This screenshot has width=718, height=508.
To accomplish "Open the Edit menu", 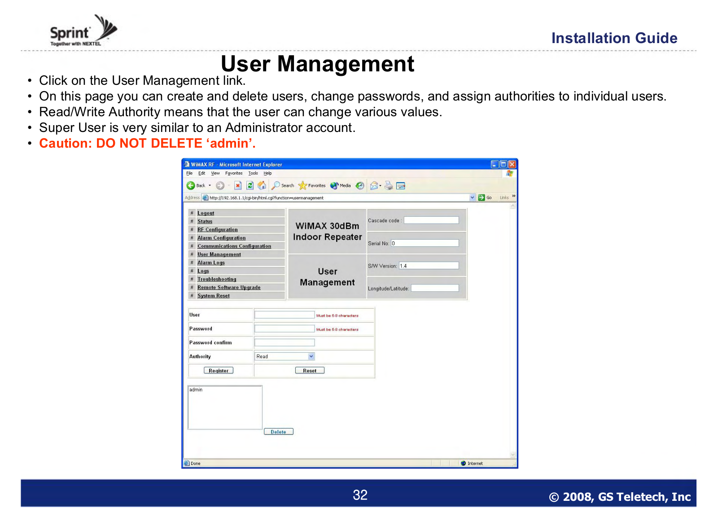I will [202, 173].
